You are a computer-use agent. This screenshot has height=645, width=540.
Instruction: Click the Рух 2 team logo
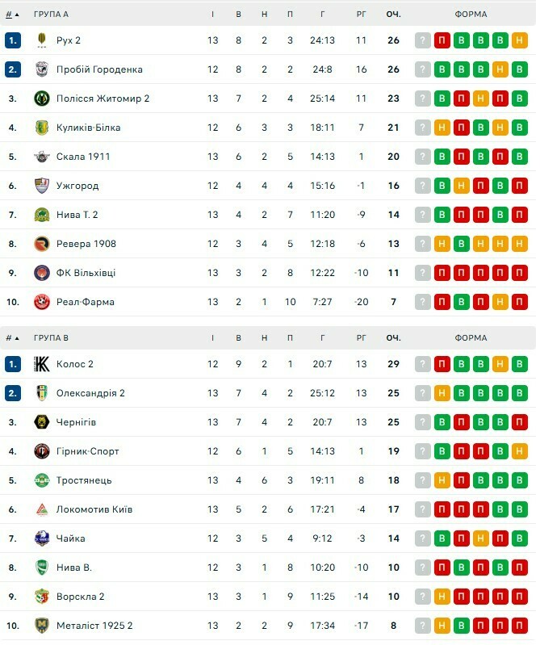point(42,40)
